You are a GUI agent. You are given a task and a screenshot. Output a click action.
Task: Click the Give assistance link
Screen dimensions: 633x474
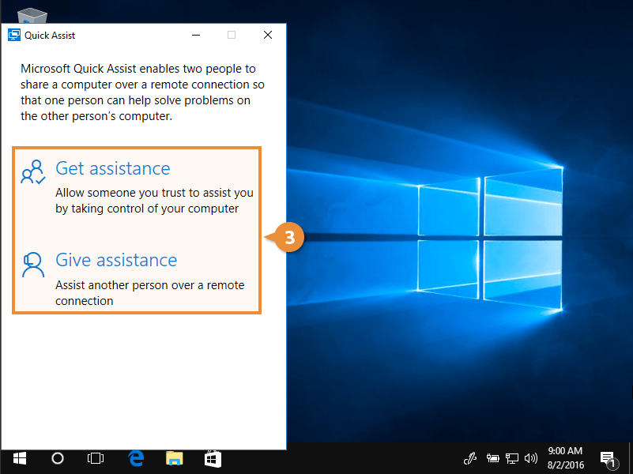coord(116,260)
